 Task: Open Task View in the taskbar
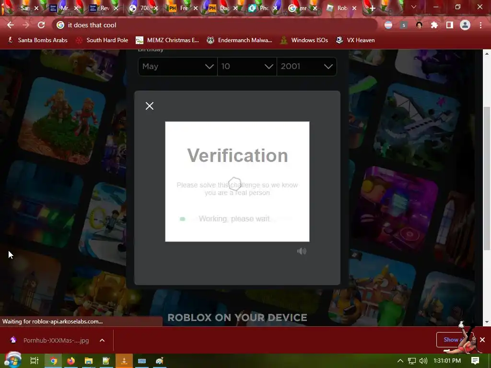[34, 361]
